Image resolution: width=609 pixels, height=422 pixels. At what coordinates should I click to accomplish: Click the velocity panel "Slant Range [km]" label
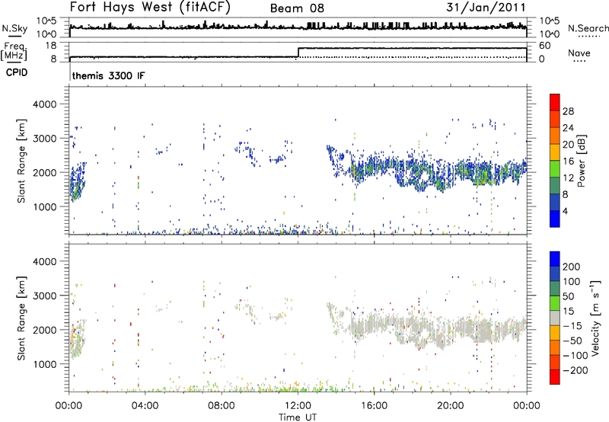[x=21, y=318]
